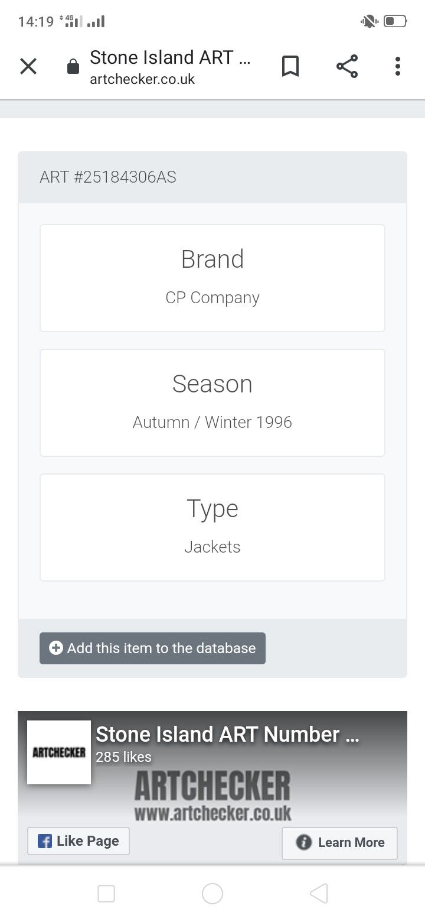425x922 pixels.
Task: Close the browser tab with X icon
Action: click(x=28, y=66)
